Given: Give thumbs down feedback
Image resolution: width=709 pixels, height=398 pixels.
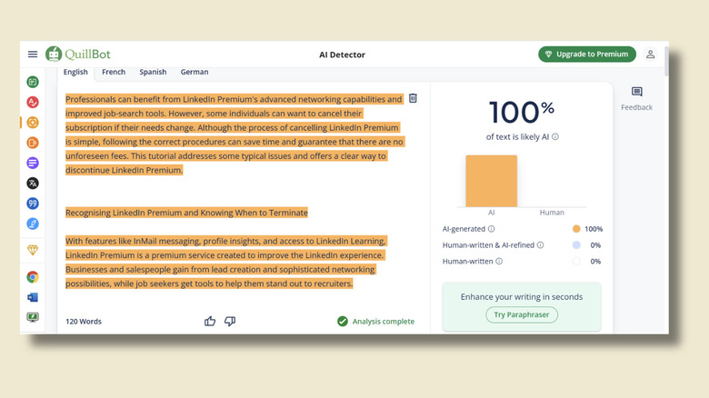Looking at the screenshot, I should pyautogui.click(x=230, y=321).
